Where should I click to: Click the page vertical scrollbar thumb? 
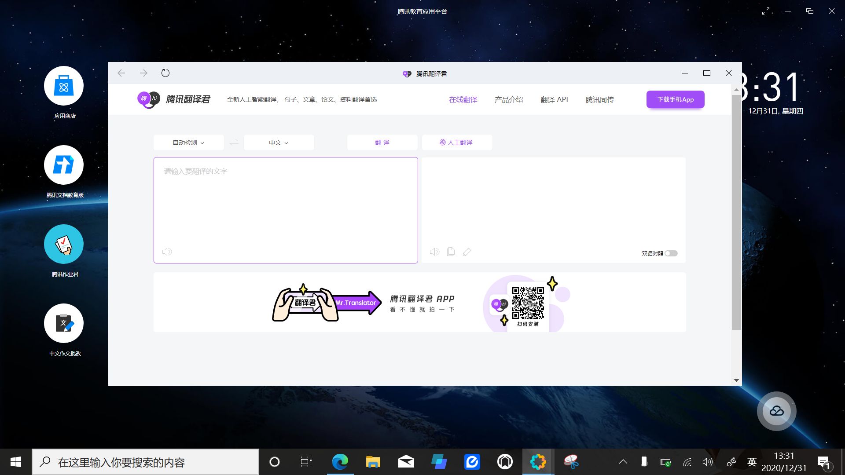tap(736, 212)
